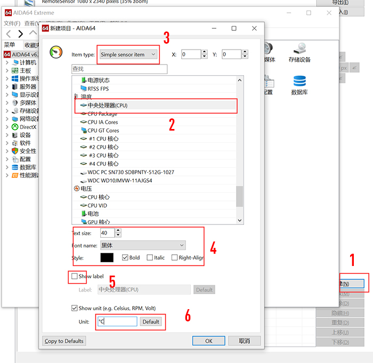This screenshot has width=373, height=363.
Task: Choose CPU GT Cores sensor
Action: coord(103,130)
